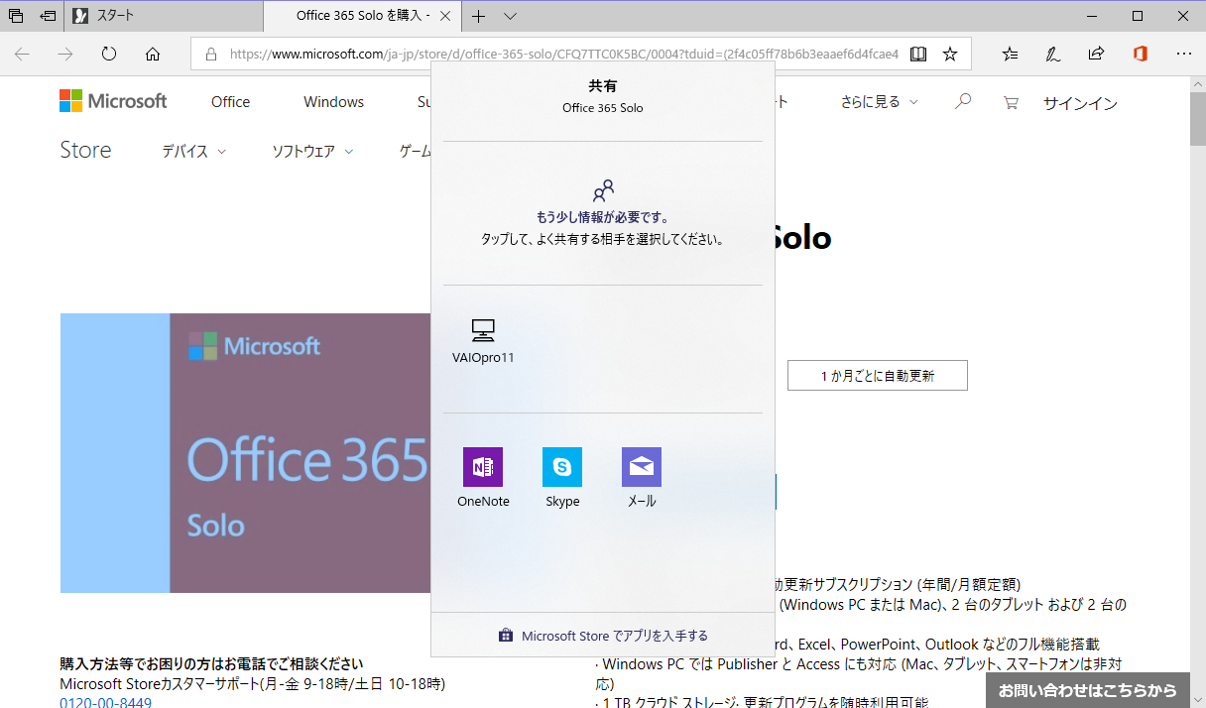Tap the people icon to choose contacts

603,191
